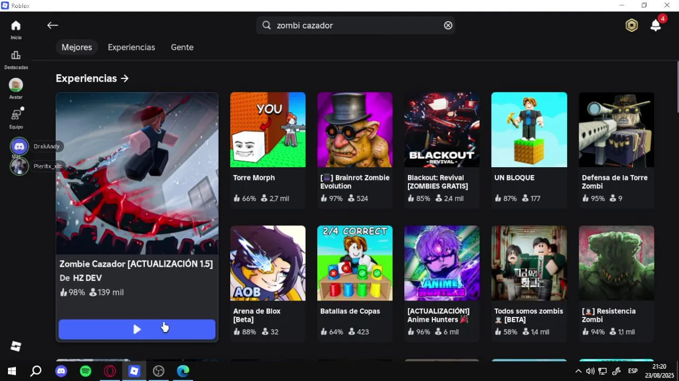Click Todos somos zombis [BETA] title
The width and height of the screenshot is (679, 381).
pyautogui.click(x=528, y=315)
